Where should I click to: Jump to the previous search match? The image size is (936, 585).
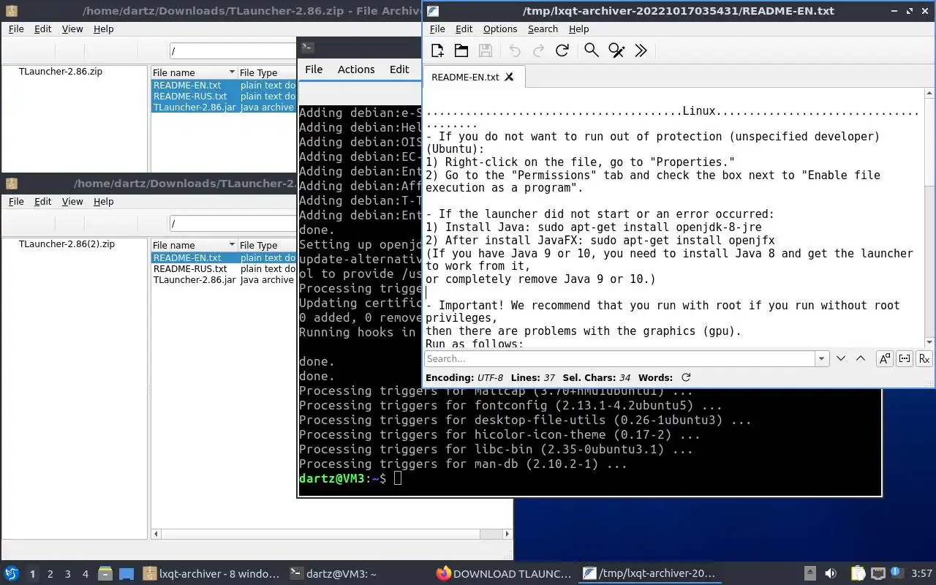coord(861,358)
